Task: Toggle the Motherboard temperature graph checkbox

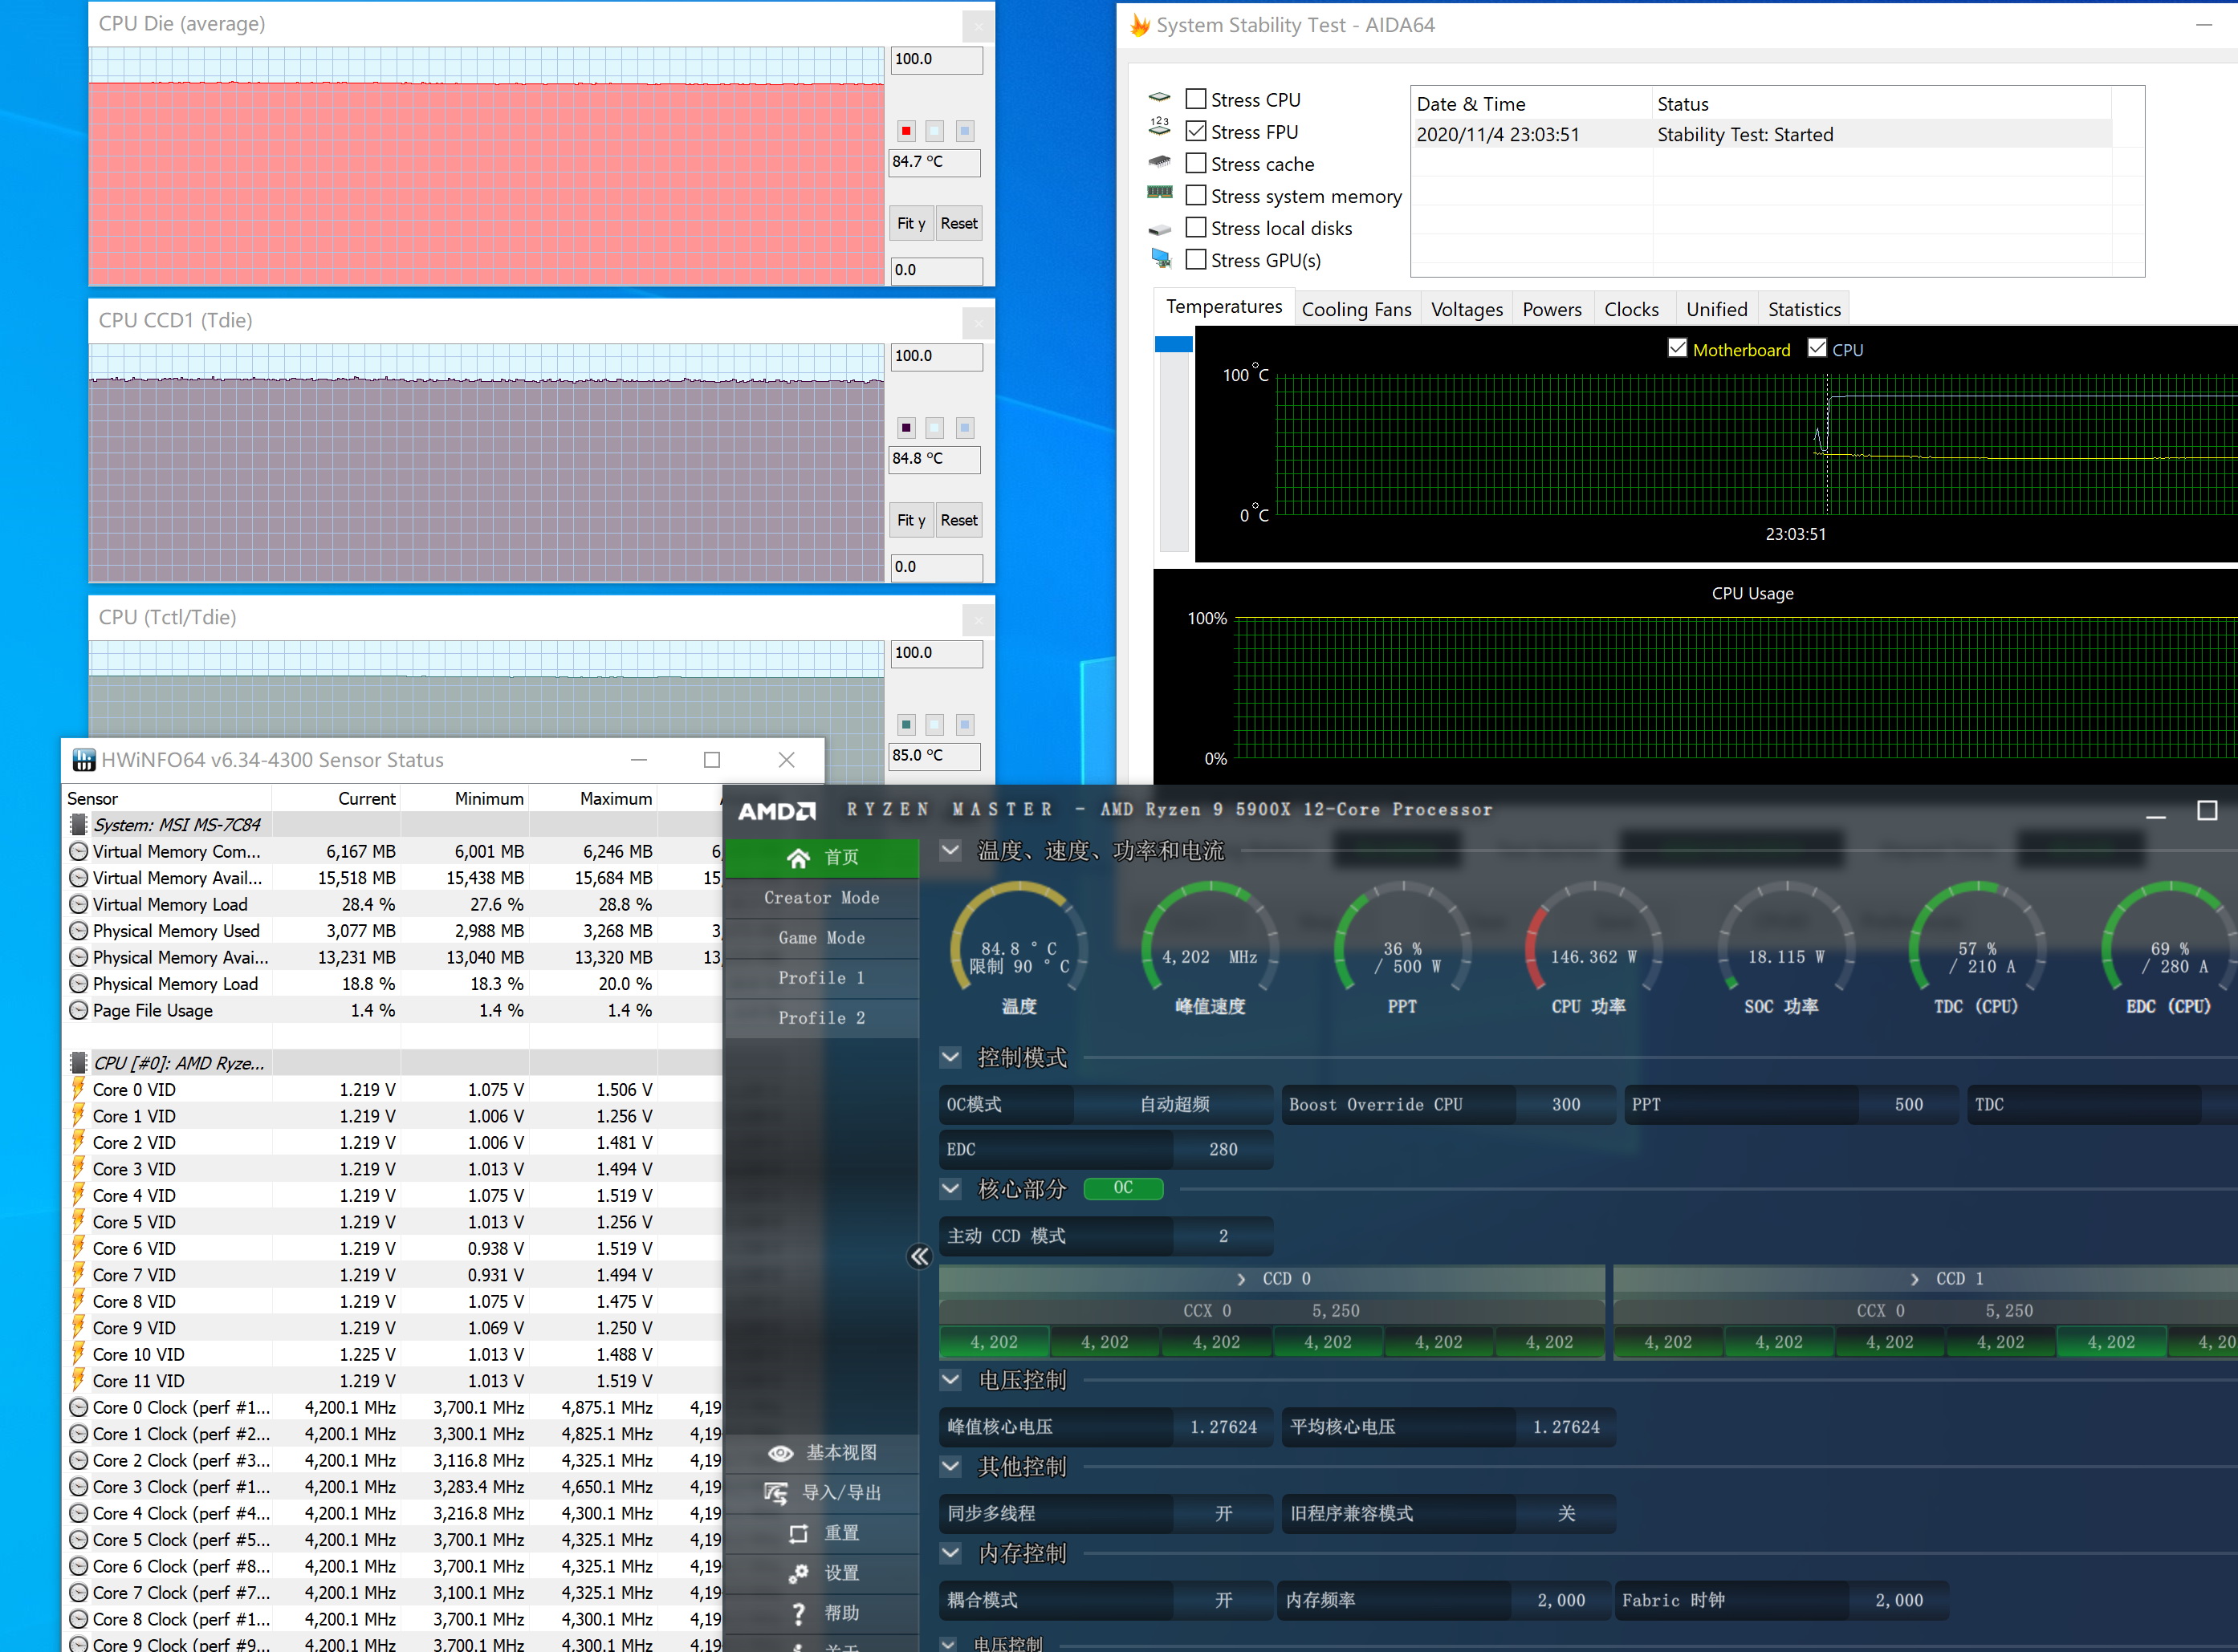Action: coord(1678,348)
